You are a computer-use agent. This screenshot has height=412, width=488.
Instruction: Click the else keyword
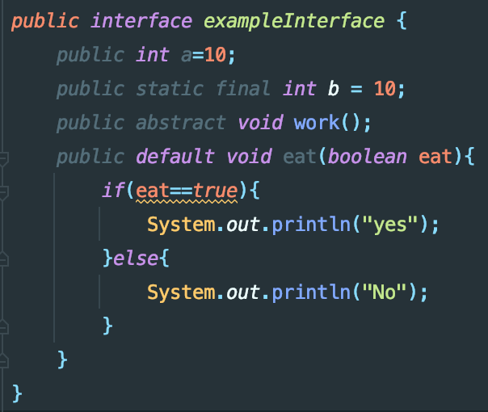tap(136, 258)
